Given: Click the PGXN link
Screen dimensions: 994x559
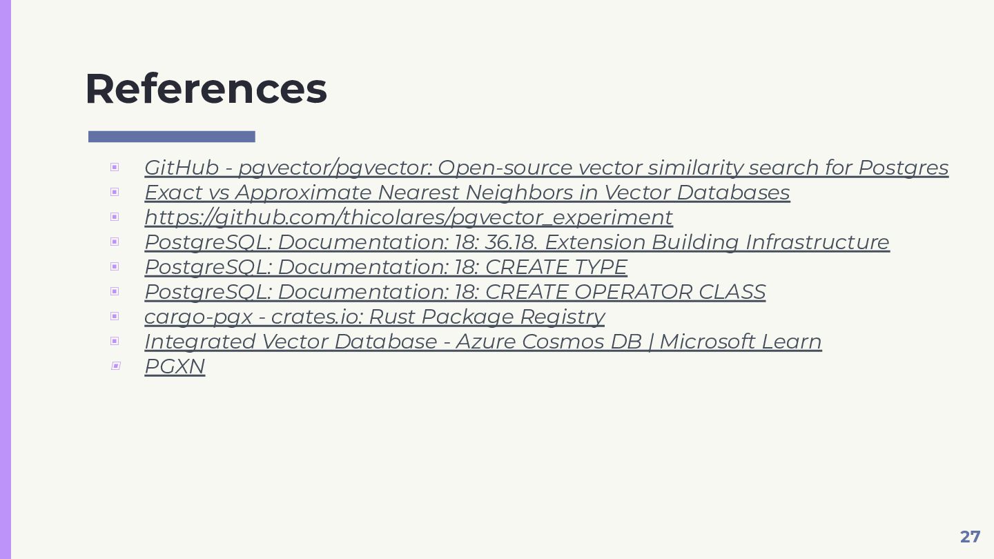Looking at the screenshot, I should click(x=175, y=366).
